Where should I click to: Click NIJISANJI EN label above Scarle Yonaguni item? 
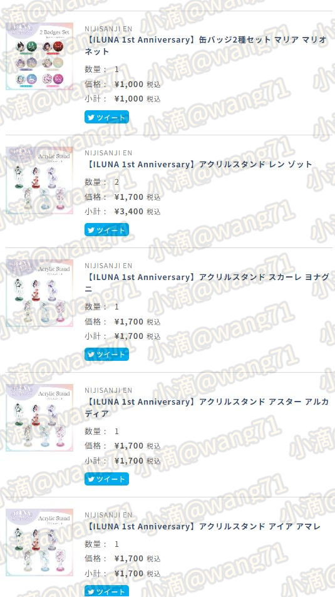pos(108,266)
